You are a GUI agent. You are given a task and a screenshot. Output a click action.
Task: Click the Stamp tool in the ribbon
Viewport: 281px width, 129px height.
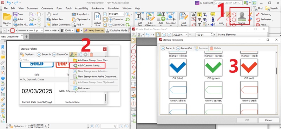coord(242,18)
